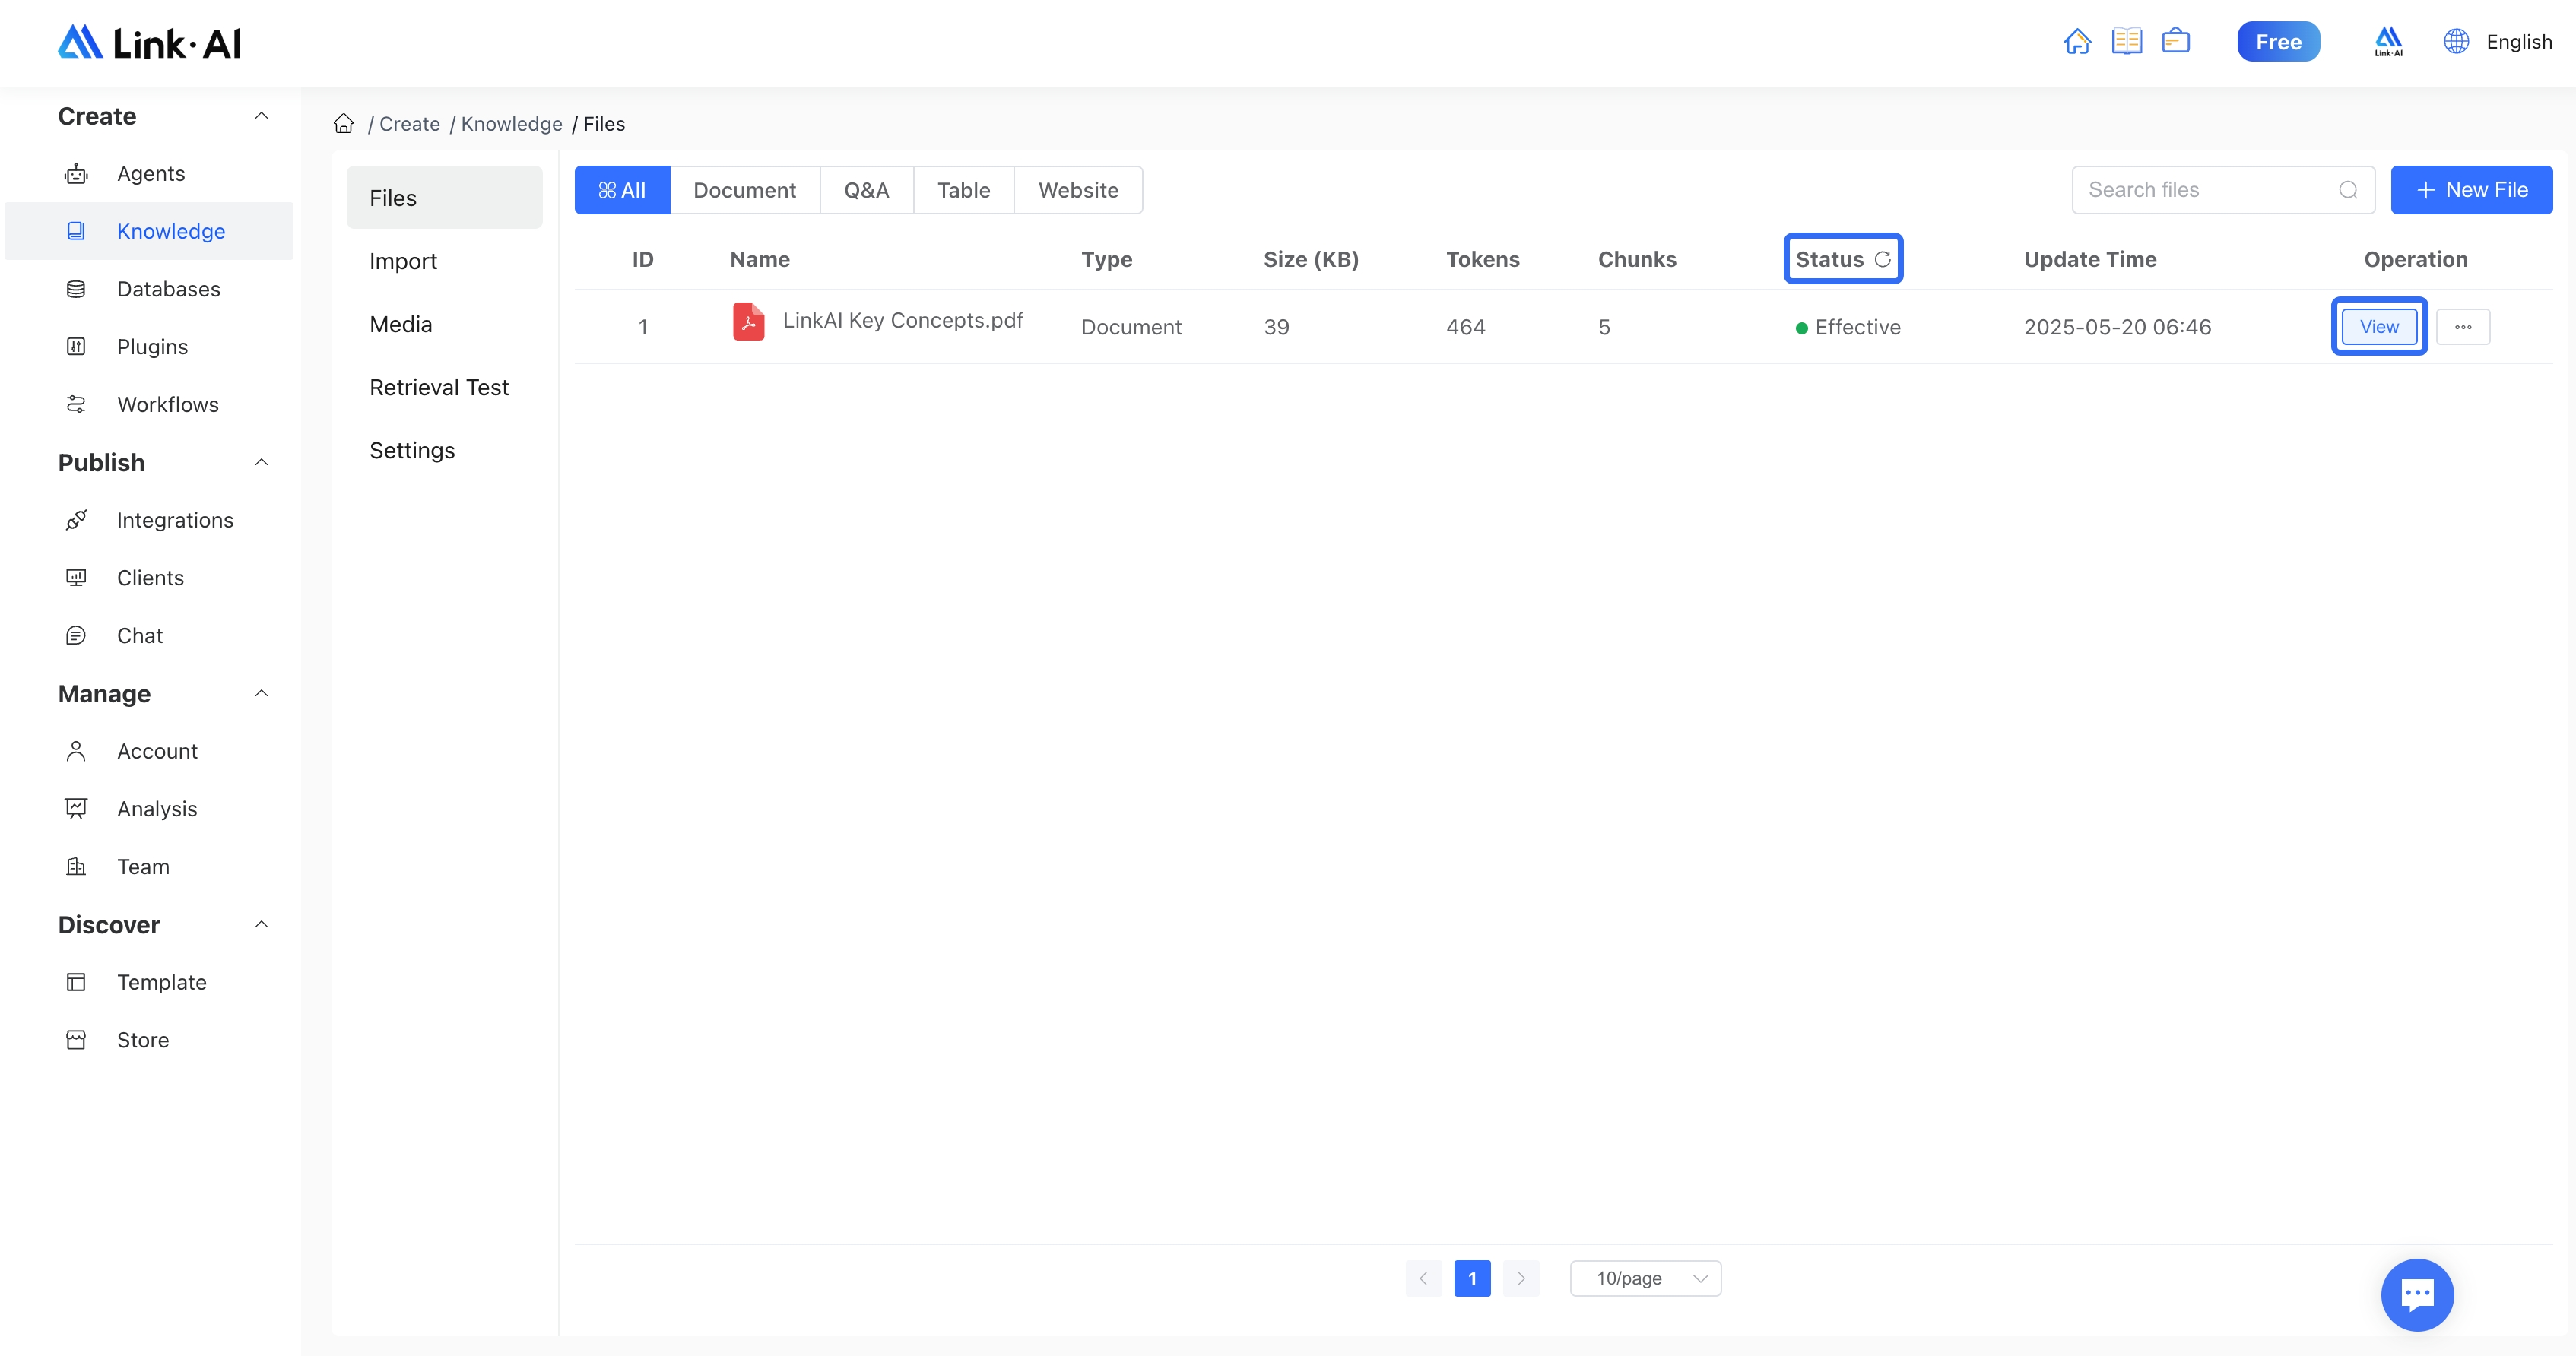Viewport: 2576px width, 1356px height.
Task: Click the Operation column header
Action: [x=2415, y=259]
